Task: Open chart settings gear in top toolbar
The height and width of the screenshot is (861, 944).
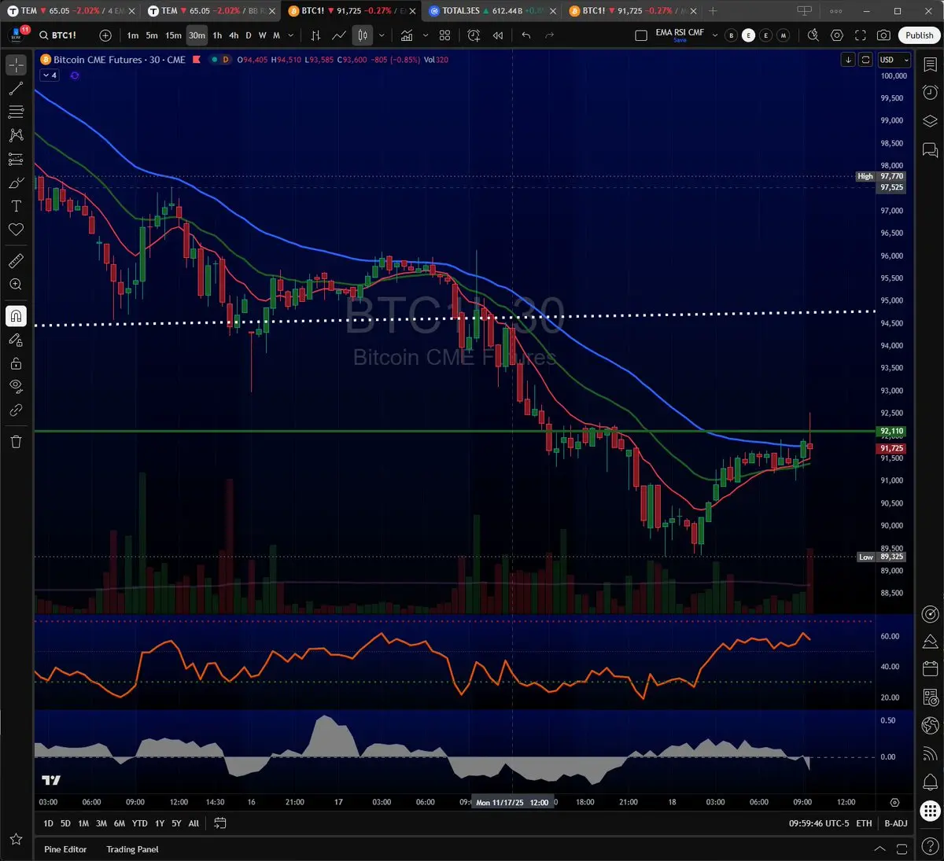Action: click(837, 35)
